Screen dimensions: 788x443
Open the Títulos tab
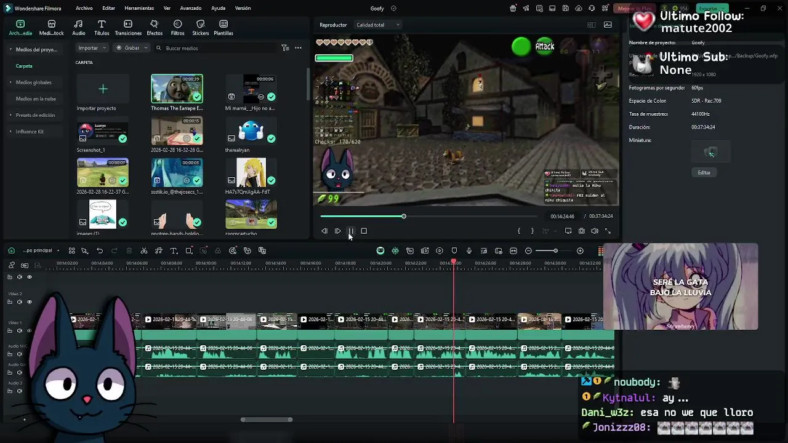pyautogui.click(x=102, y=28)
